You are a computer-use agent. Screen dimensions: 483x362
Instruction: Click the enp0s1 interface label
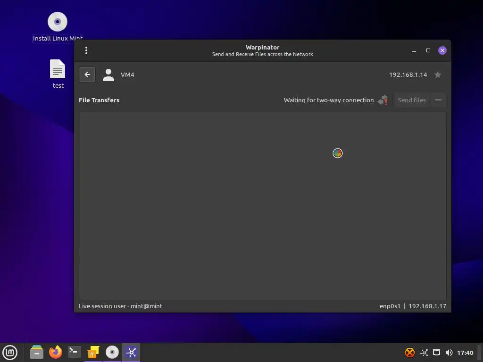tap(390, 306)
